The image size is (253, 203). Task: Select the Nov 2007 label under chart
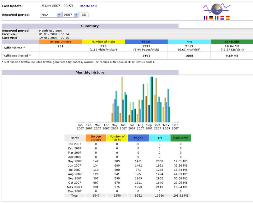(x=166, y=127)
